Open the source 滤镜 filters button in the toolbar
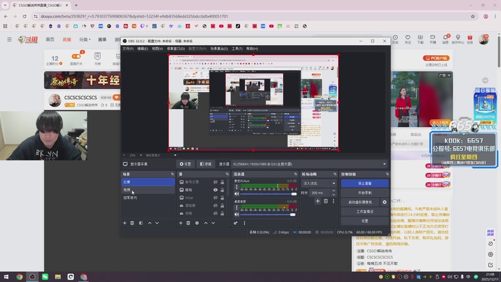The image size is (501, 282). (206, 164)
